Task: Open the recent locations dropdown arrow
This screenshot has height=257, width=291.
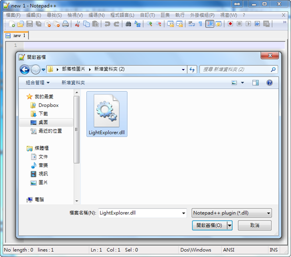Action: [43, 70]
